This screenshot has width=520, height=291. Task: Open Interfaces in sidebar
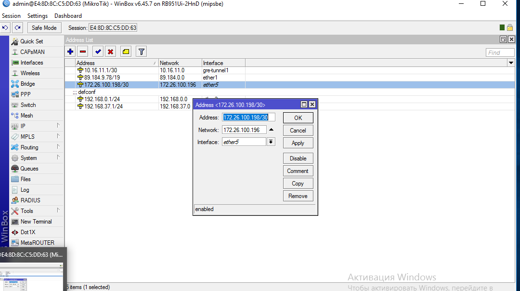pos(31,63)
